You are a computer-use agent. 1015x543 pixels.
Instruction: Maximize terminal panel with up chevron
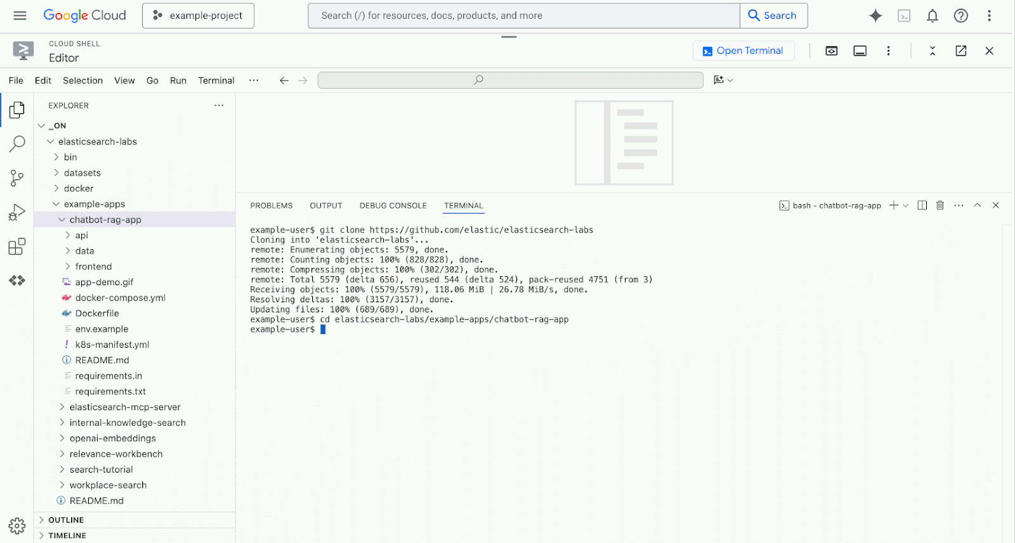click(978, 205)
